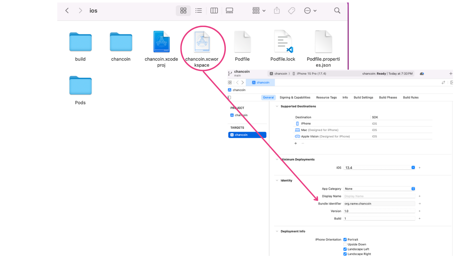Screen dimensions: 455x256
Task: Go forward in Finder window
Action: point(80,11)
